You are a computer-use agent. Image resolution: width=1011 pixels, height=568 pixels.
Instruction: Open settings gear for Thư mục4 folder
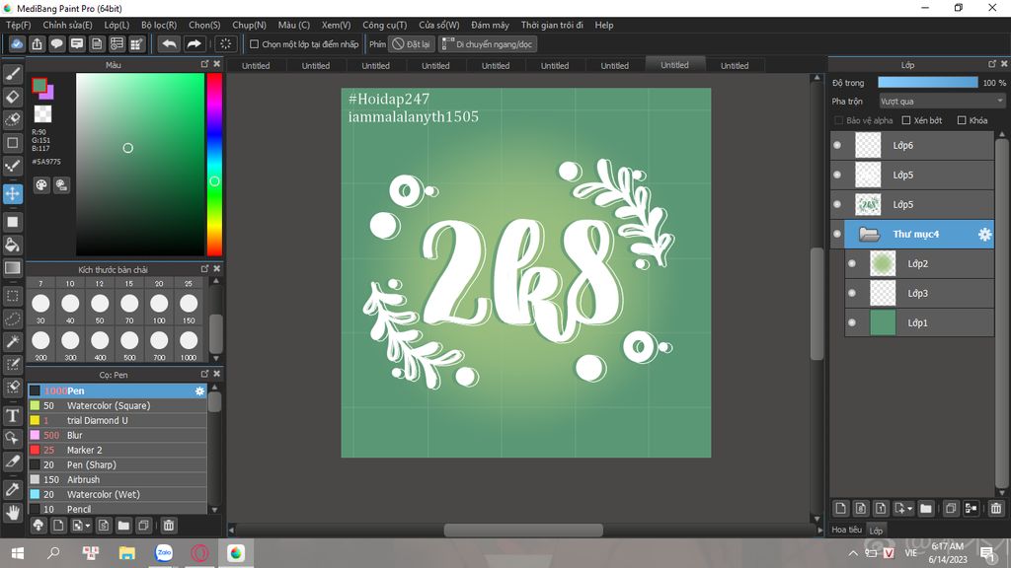[x=984, y=235]
